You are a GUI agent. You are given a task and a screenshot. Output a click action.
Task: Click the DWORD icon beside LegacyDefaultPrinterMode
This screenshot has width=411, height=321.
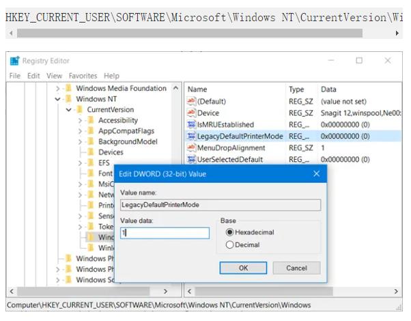(192, 136)
